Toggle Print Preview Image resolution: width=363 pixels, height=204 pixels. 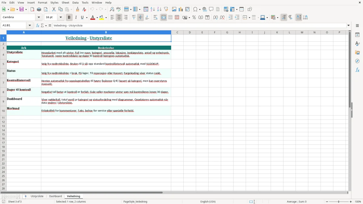point(46,9)
